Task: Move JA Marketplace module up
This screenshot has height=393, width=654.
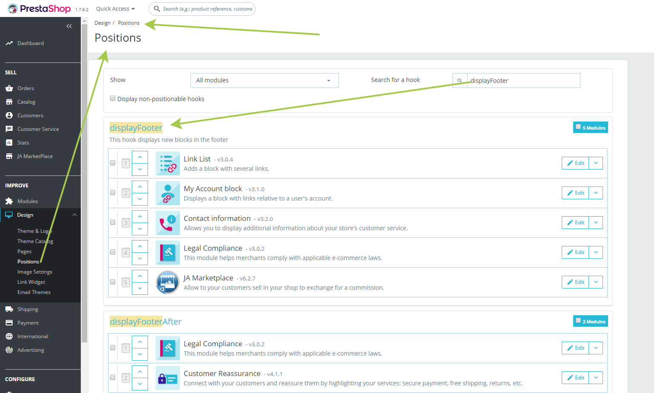Action: click(x=140, y=276)
